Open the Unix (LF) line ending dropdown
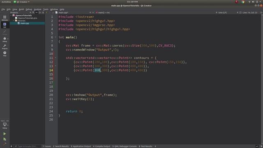 pos(222,13)
